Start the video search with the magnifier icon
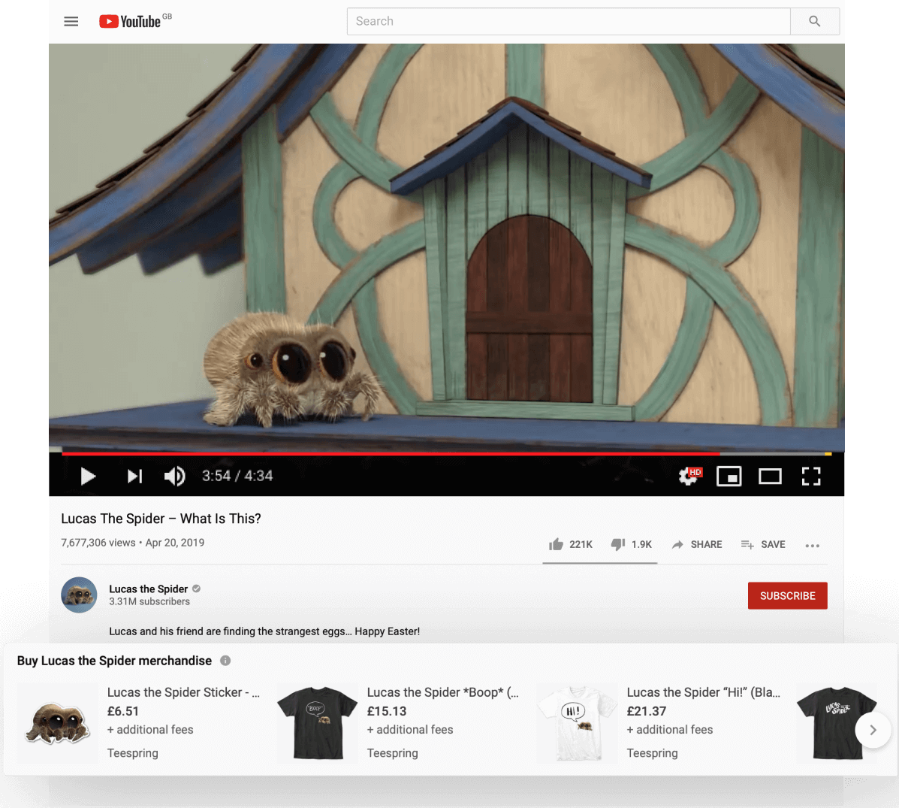 coord(815,21)
